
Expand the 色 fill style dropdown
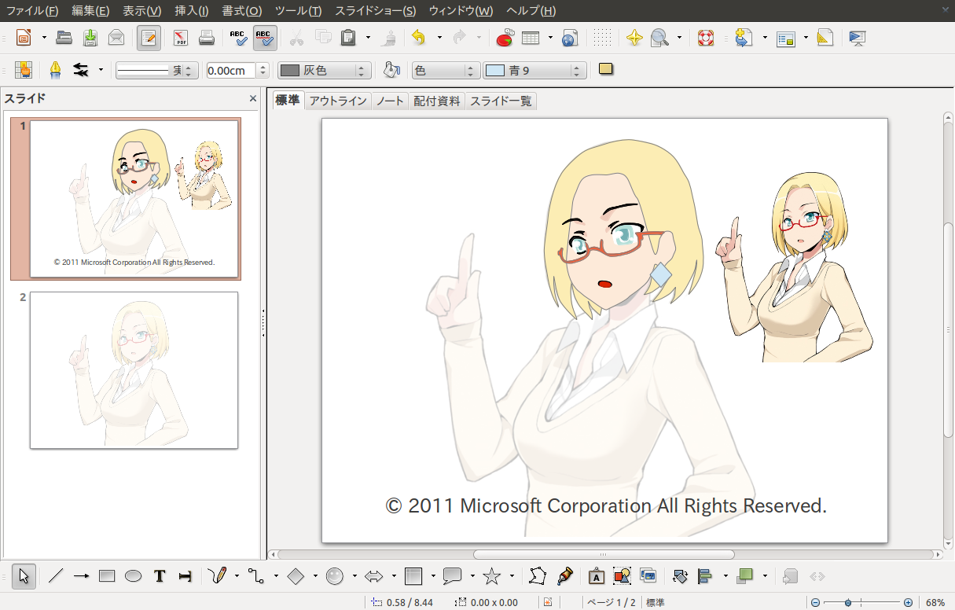tap(446, 71)
